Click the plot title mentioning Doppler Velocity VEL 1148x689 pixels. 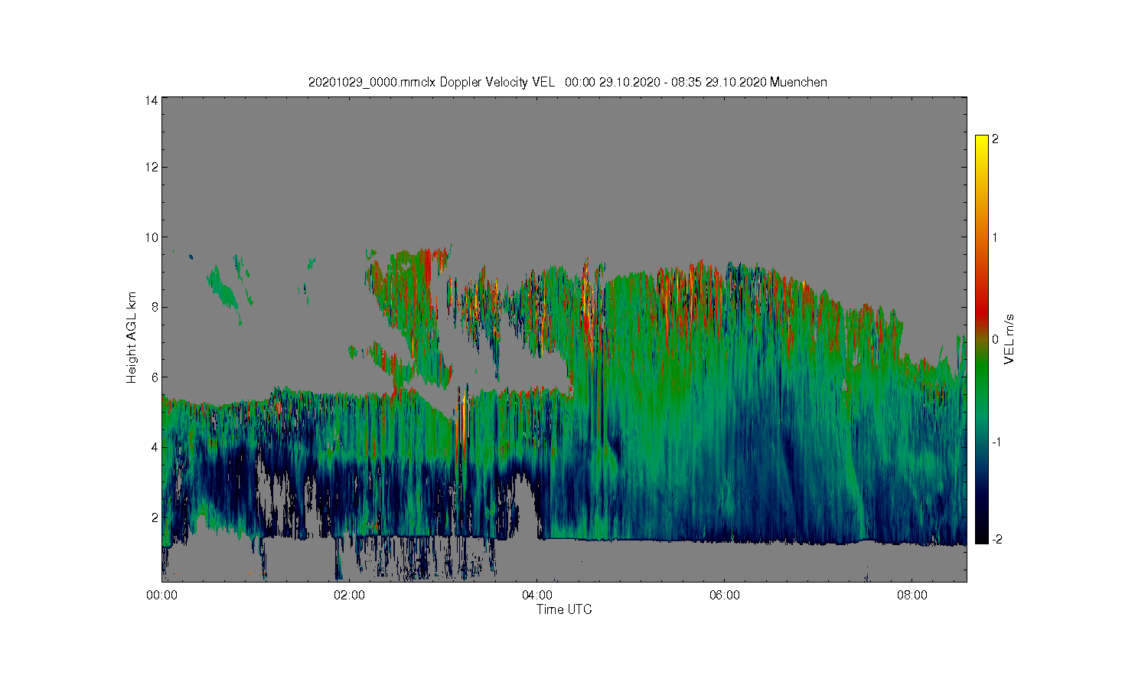coord(567,82)
